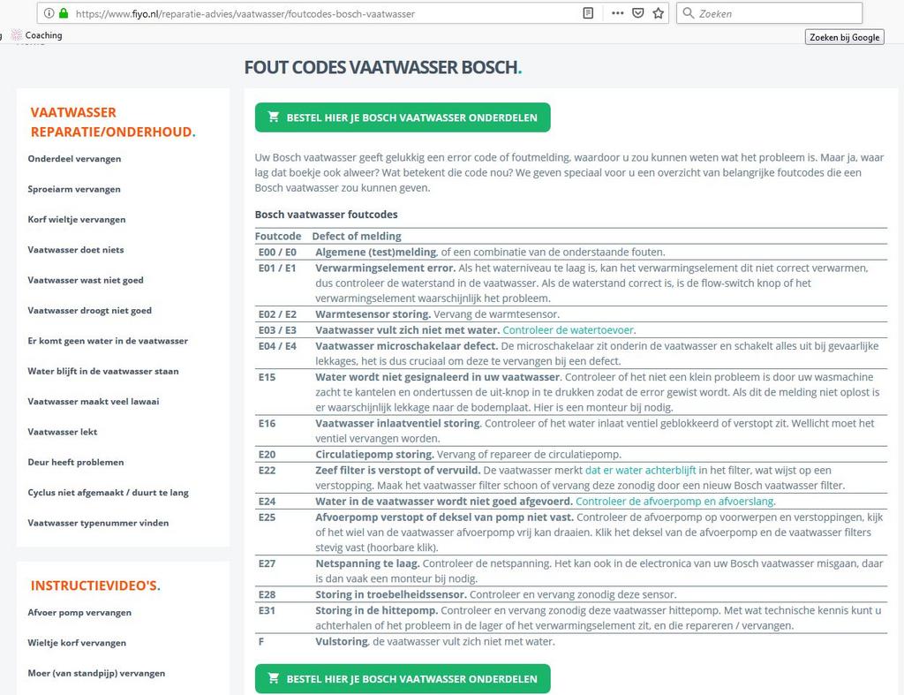Click the green padlock security icon
This screenshot has width=904, height=695.
coord(64,13)
